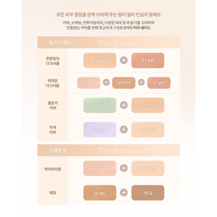Choose 04 바닐라 swatch in 하이라이팅 row
The width and height of the screenshot is (217, 217).
pos(147,168)
